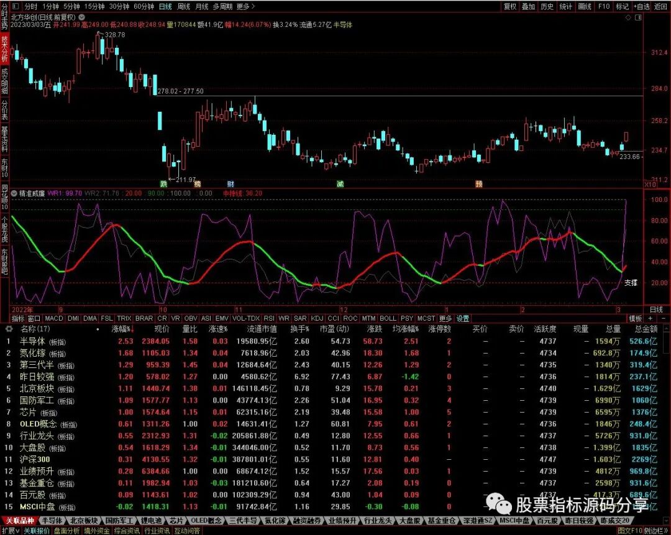Select the 60分钟 timeframe
This screenshot has width=671, height=535.
144,6
